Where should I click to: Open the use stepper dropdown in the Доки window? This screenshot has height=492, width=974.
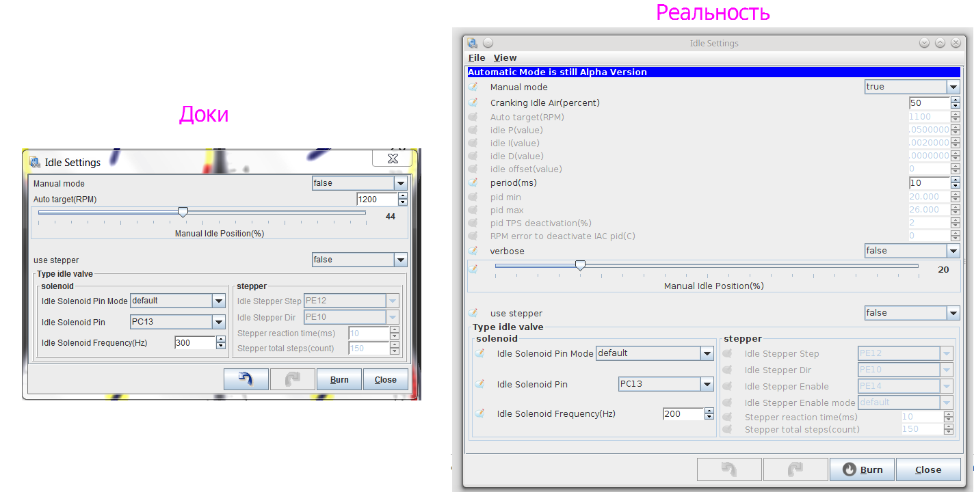point(359,260)
